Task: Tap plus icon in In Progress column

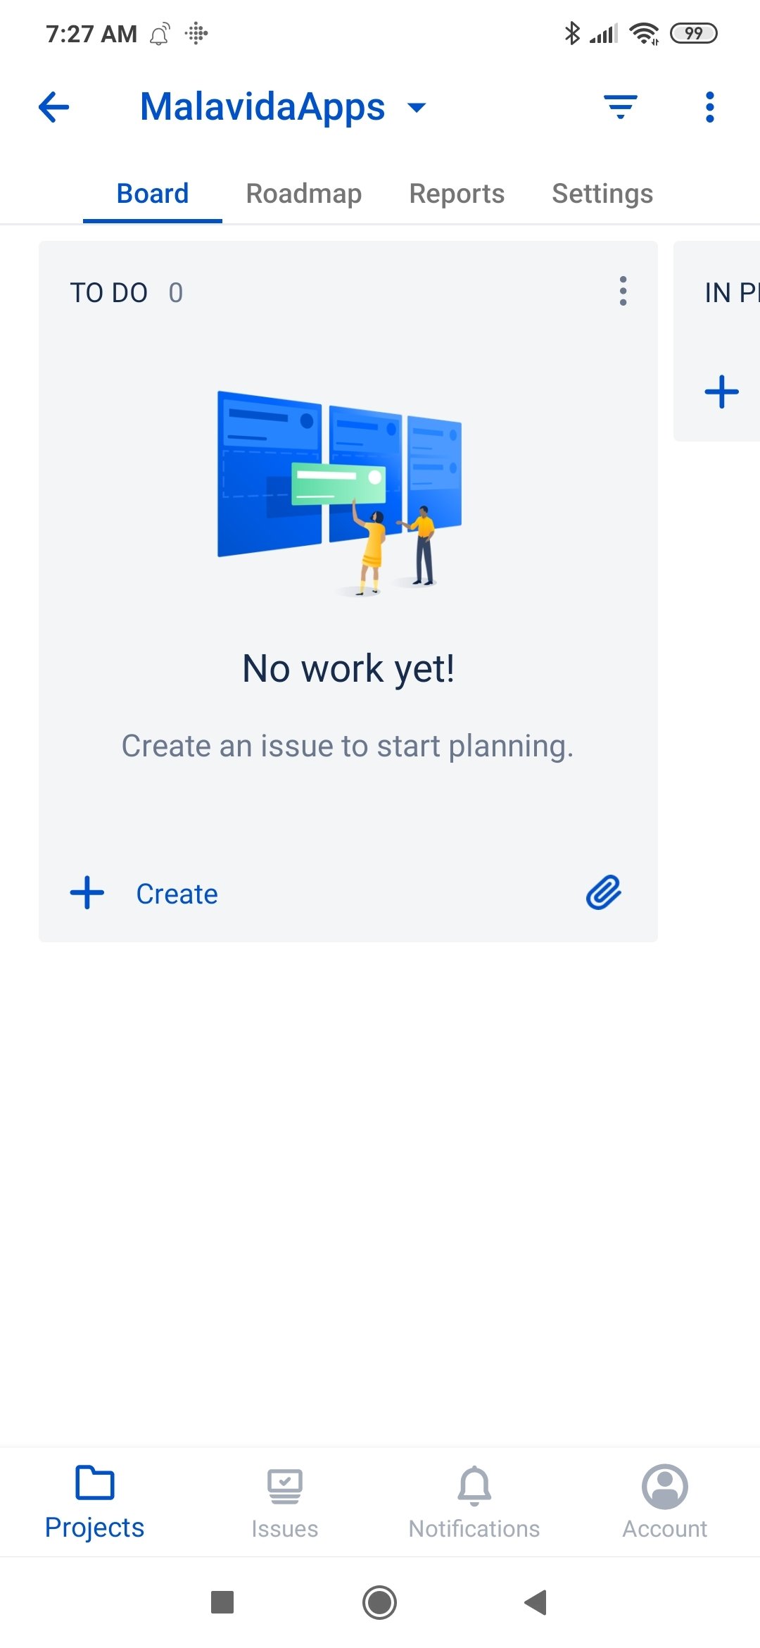Action: pos(722,392)
